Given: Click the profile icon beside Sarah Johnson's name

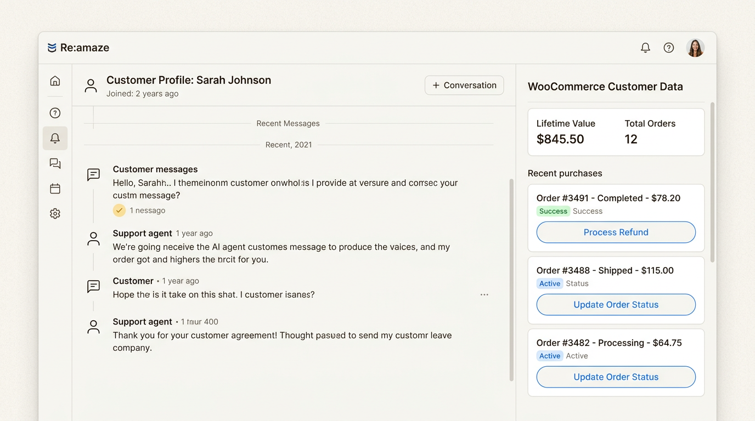Looking at the screenshot, I should tap(91, 86).
